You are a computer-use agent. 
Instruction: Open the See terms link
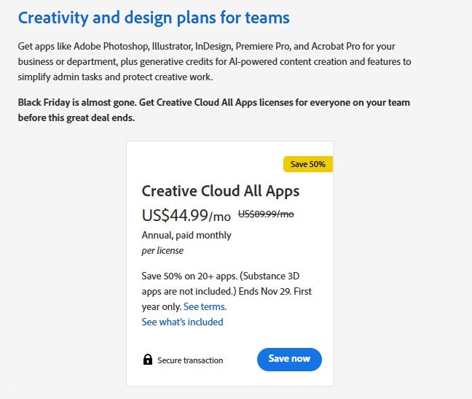205,306
